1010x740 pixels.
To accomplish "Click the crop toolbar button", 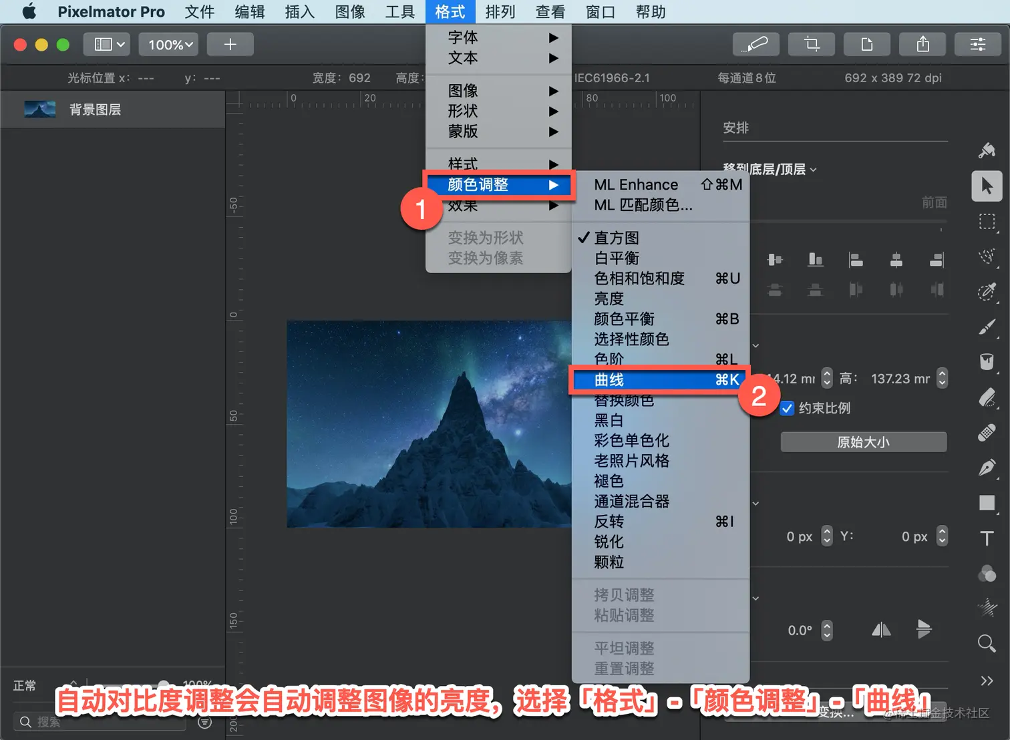I will 812,44.
